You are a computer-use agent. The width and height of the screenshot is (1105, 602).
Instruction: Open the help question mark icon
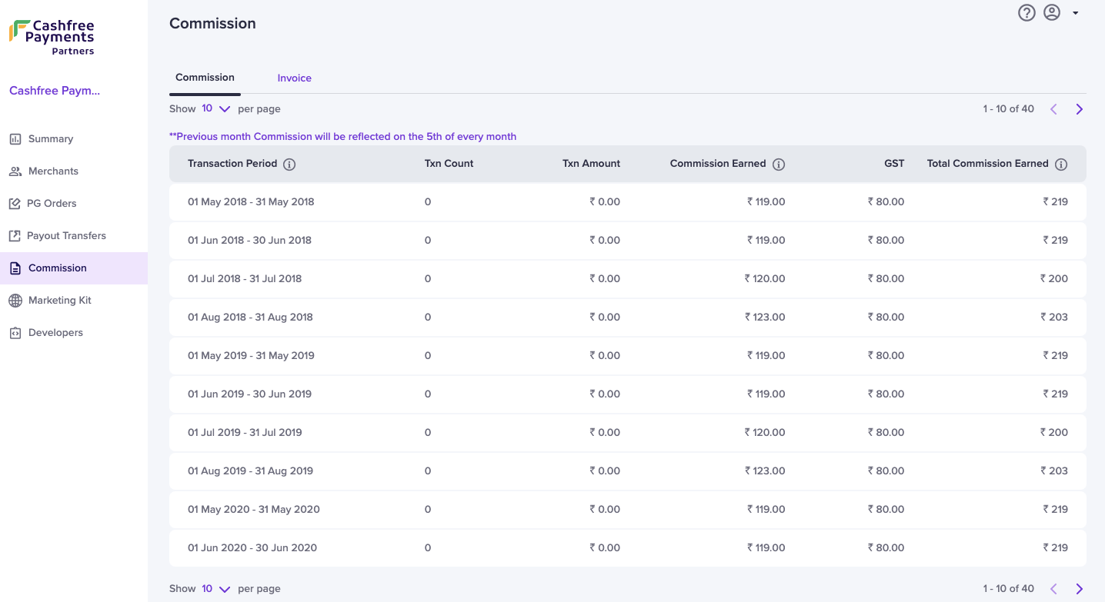tap(1027, 12)
